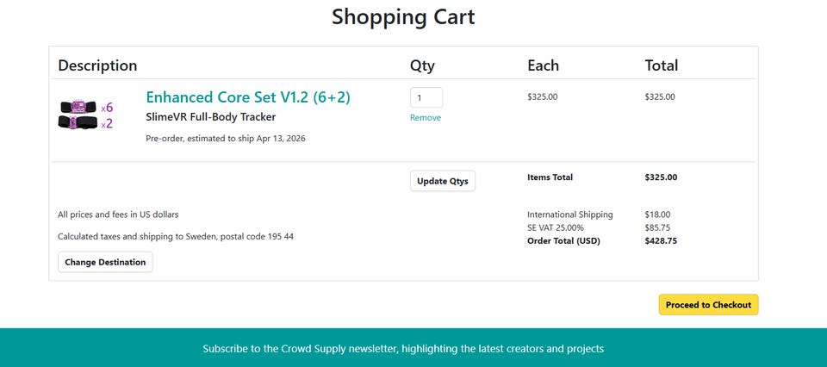Click the Shopping Cart page heading

403,16
